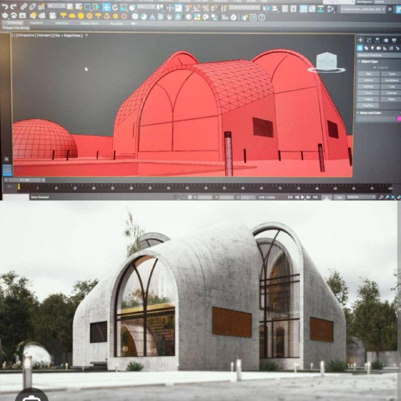
Task: Toggle the Percent Snap button
Action: click(206, 8)
